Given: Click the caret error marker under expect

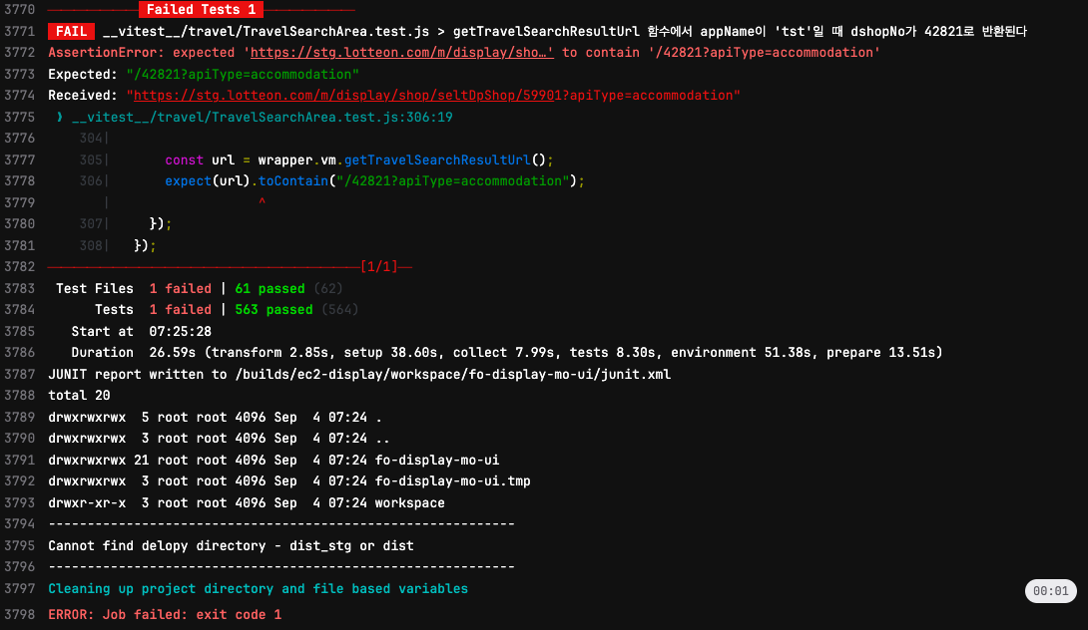Looking at the screenshot, I should point(262,201).
